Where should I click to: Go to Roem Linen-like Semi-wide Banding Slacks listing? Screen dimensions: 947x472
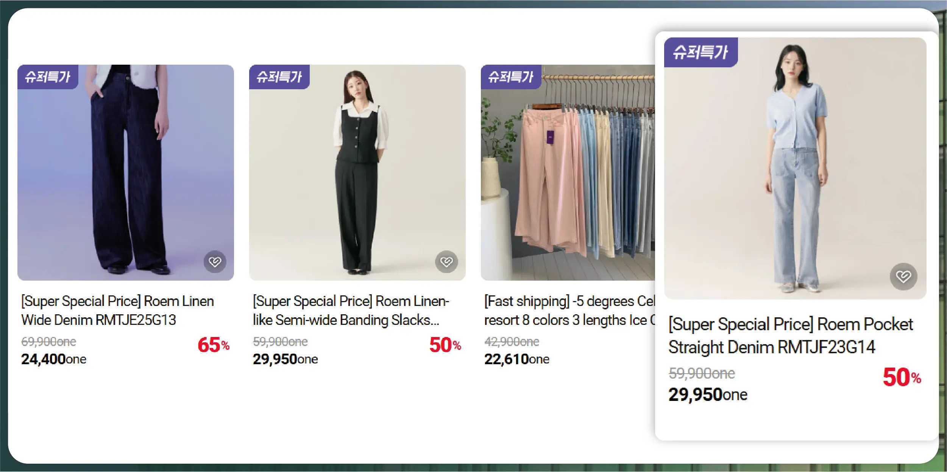click(x=351, y=311)
